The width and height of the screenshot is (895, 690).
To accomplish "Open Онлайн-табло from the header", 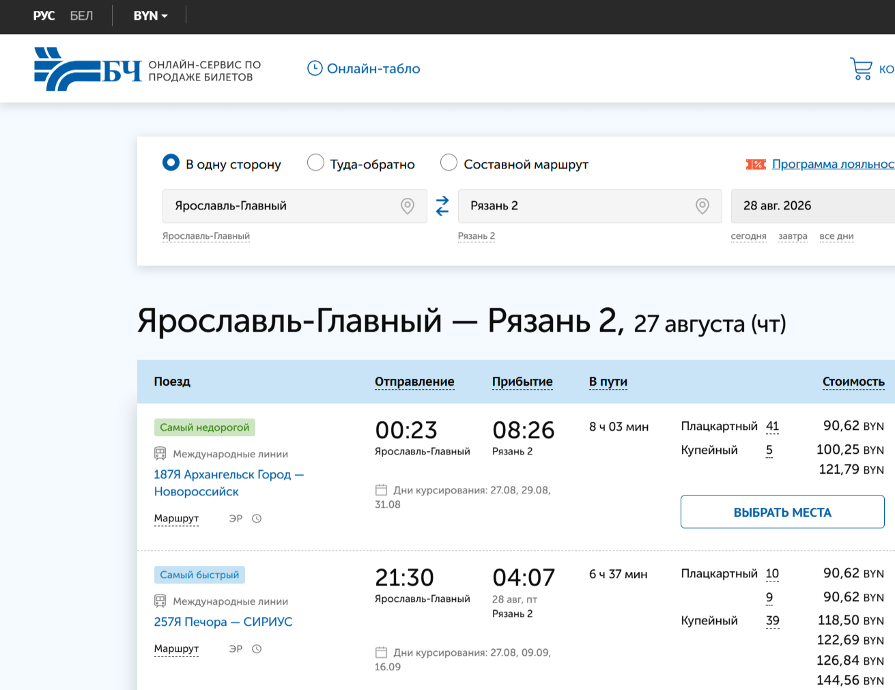I will tap(364, 69).
